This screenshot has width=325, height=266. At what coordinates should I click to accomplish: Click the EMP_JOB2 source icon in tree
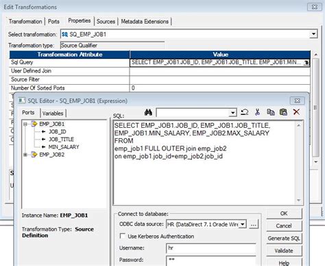34,155
